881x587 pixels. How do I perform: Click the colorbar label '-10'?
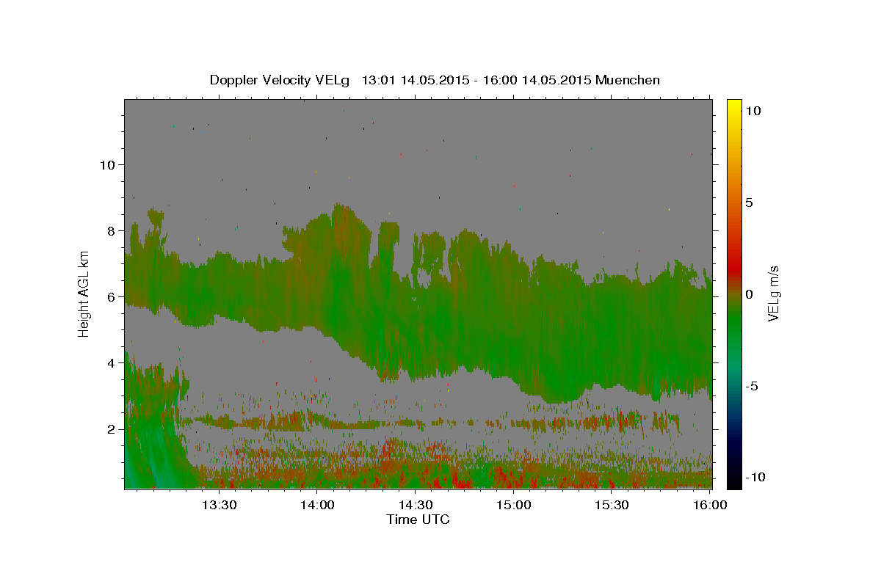pos(755,477)
